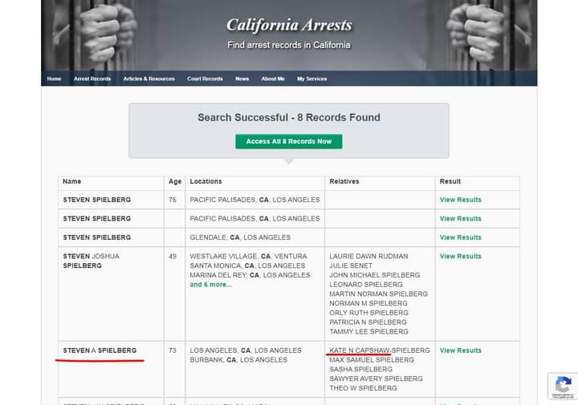Viewport: 578px width, 405px height.
Task: Open Court Records menu link
Action: pos(205,79)
